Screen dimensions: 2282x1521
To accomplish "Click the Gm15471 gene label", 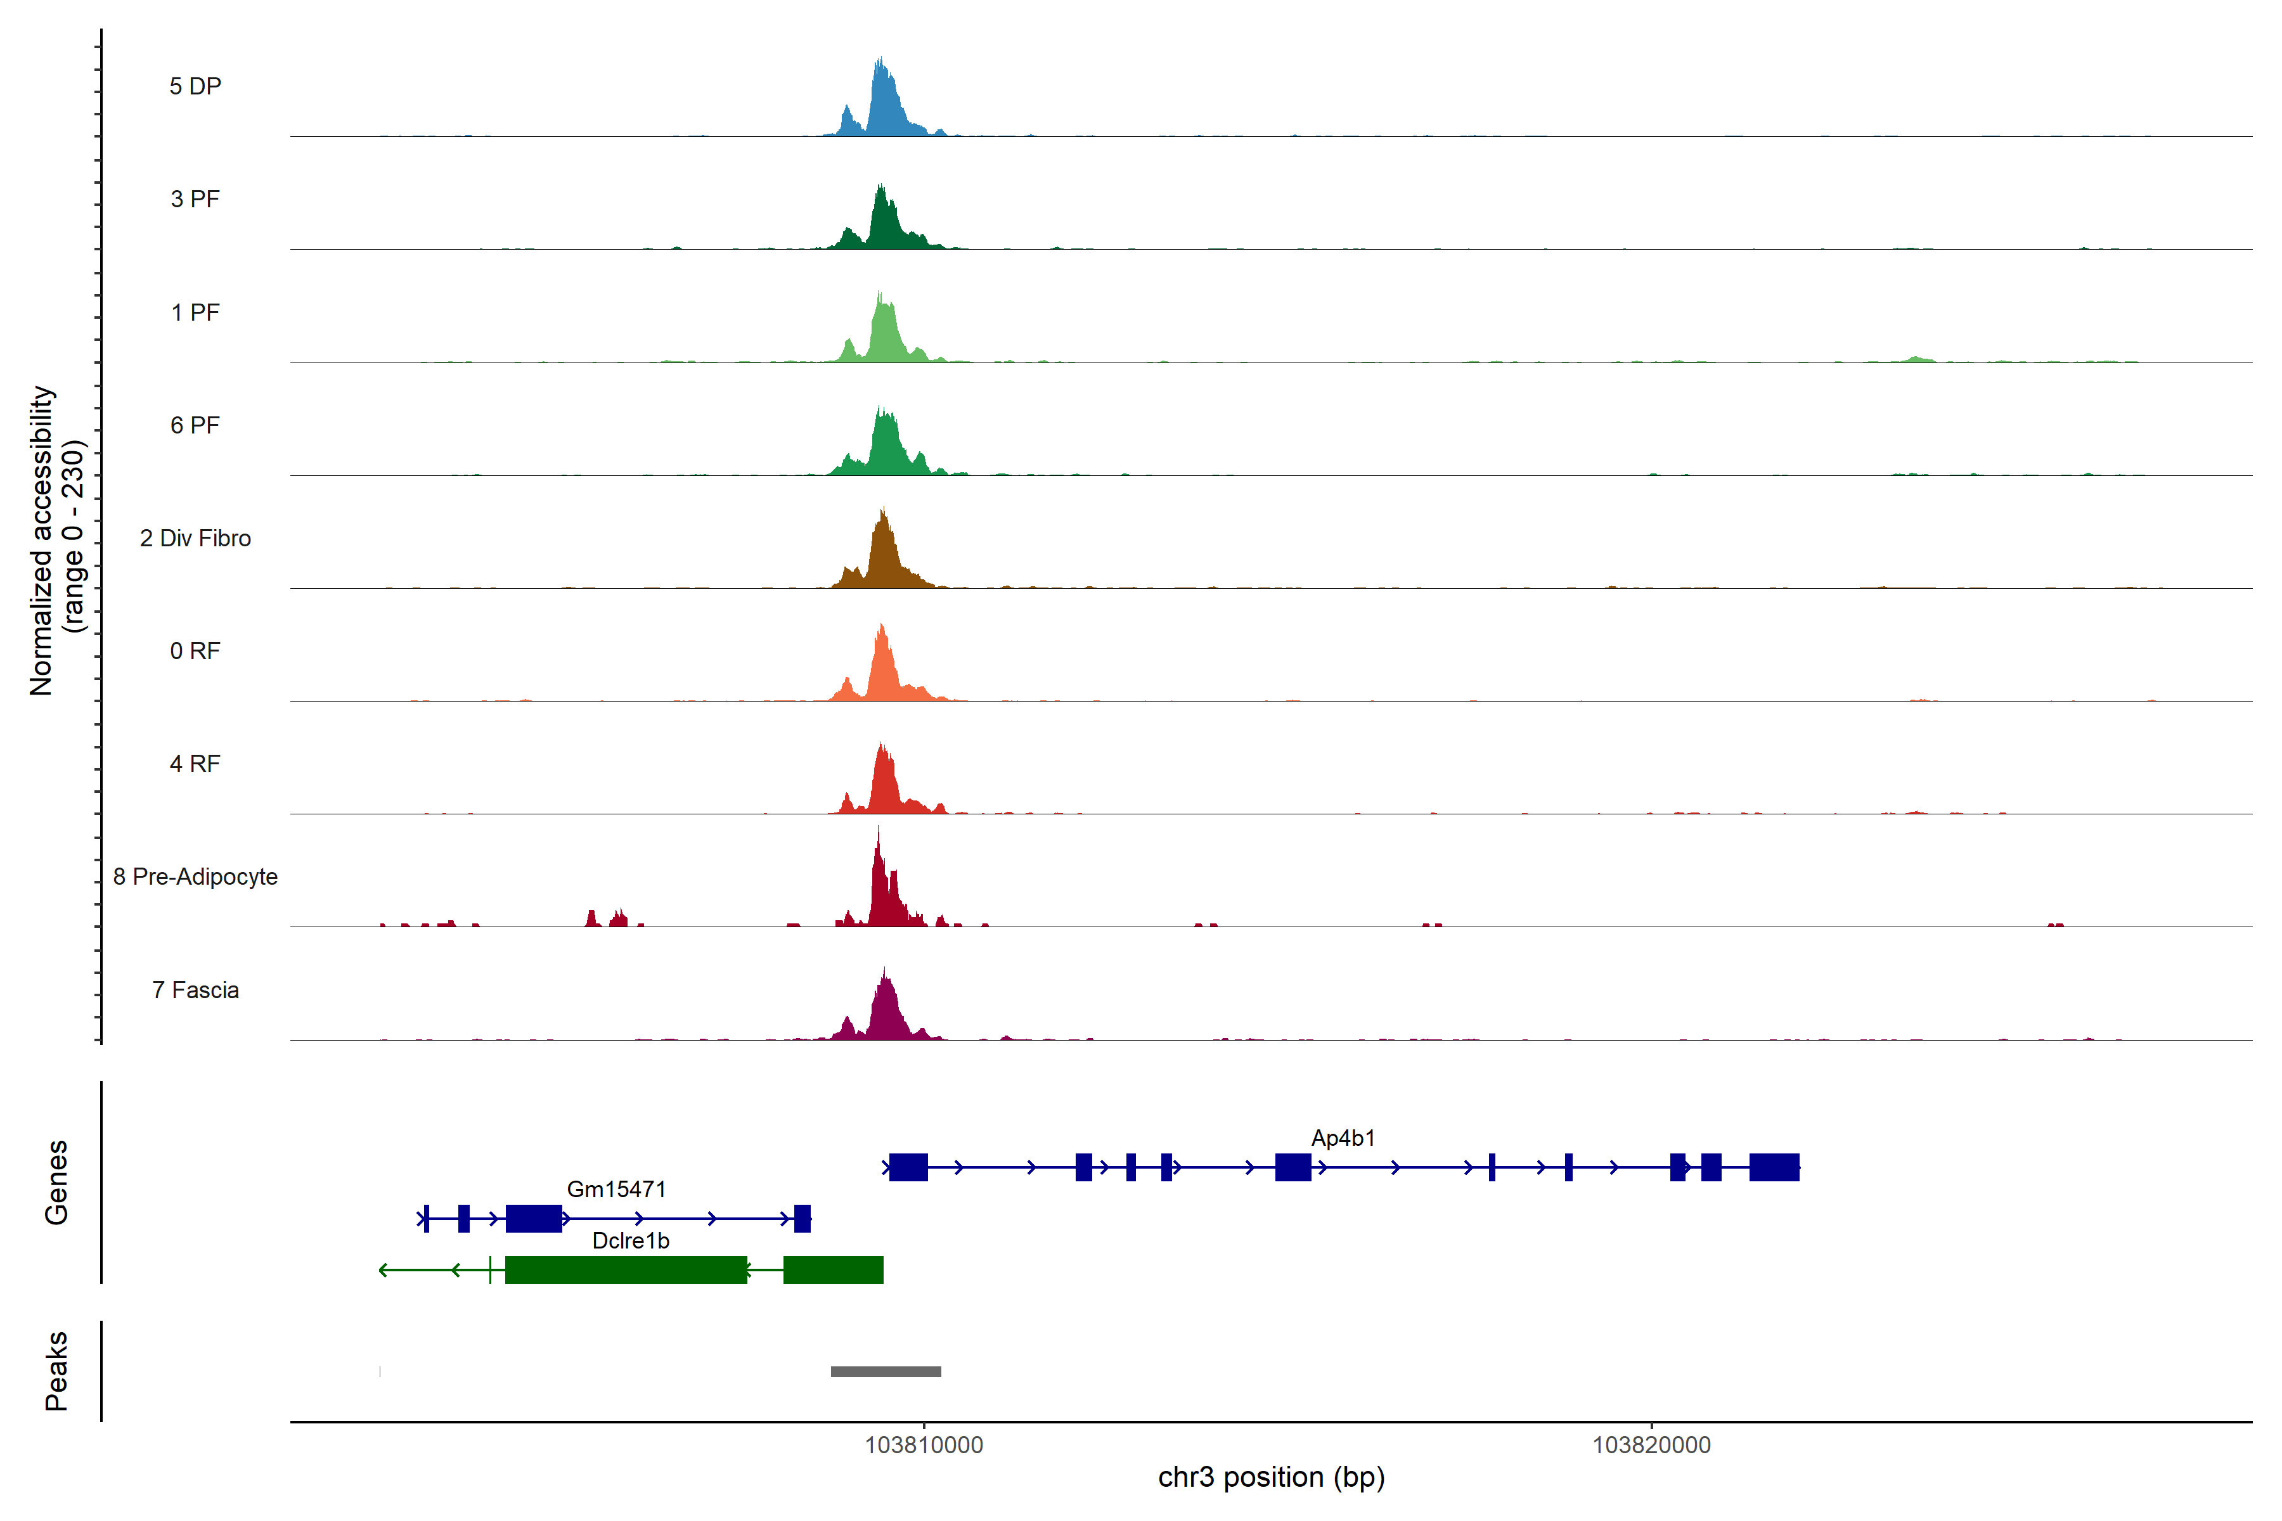I will tap(616, 1190).
